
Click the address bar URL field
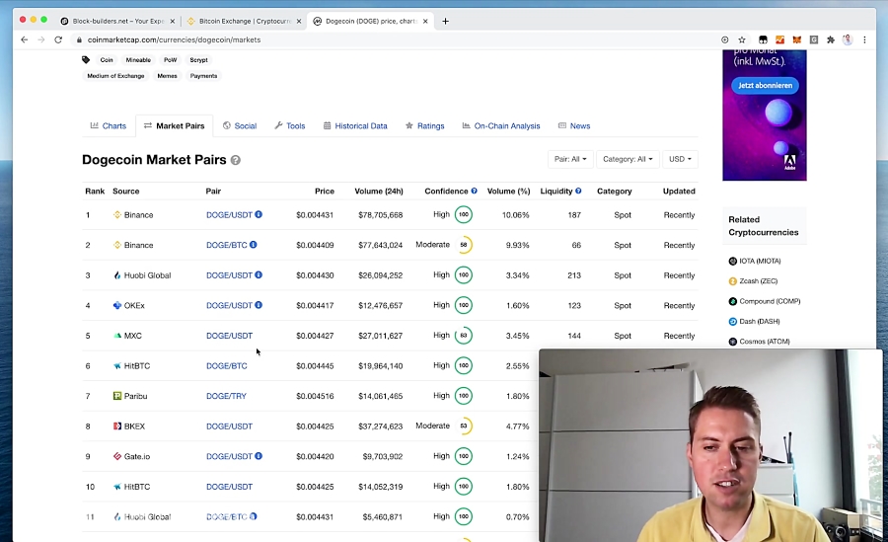click(397, 39)
